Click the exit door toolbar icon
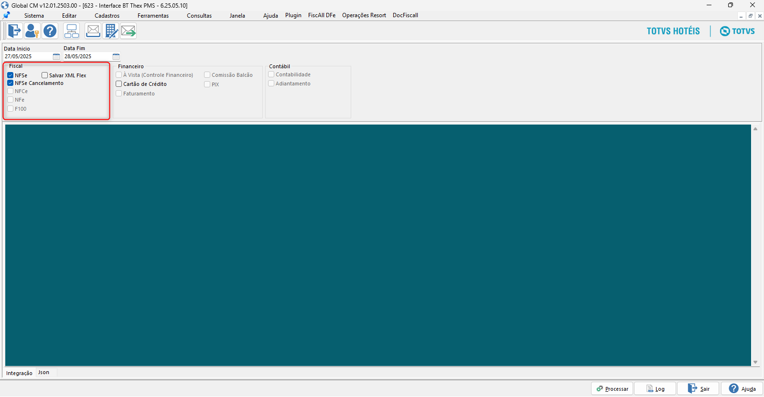Screen dimensions: 764x397 pyautogui.click(x=14, y=31)
